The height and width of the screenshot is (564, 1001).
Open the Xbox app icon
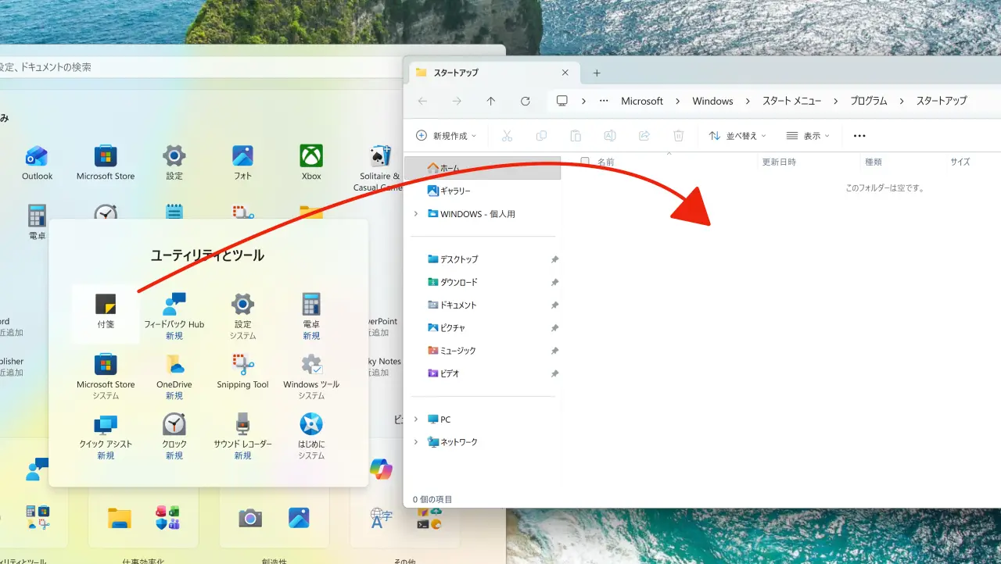311,161
